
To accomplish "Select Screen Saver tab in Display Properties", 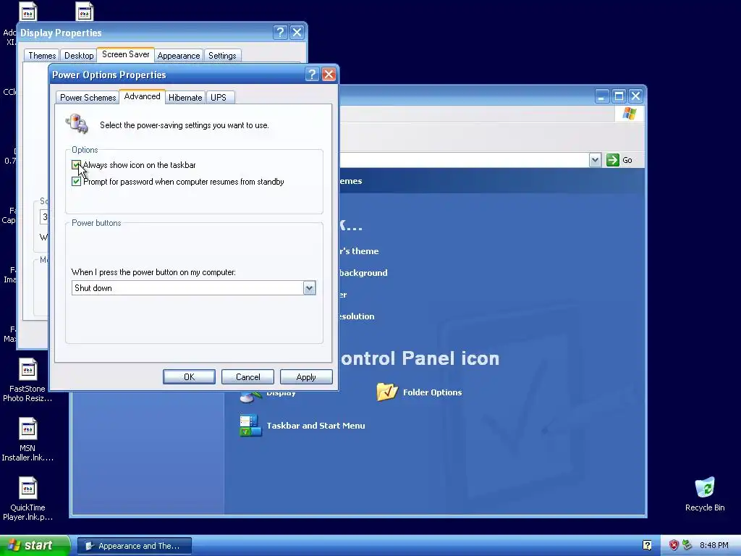I will coord(125,54).
